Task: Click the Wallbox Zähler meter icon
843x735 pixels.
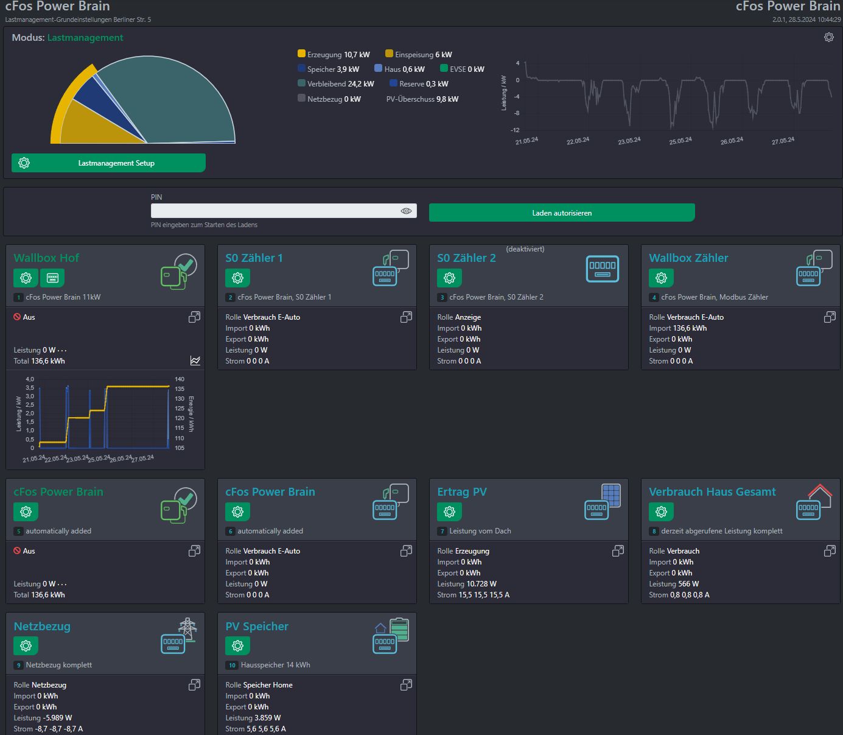Action: [x=814, y=268]
